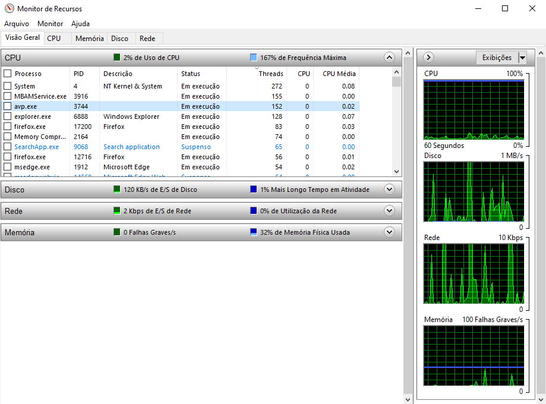Click process list scrollbar up arrow

click(396, 72)
